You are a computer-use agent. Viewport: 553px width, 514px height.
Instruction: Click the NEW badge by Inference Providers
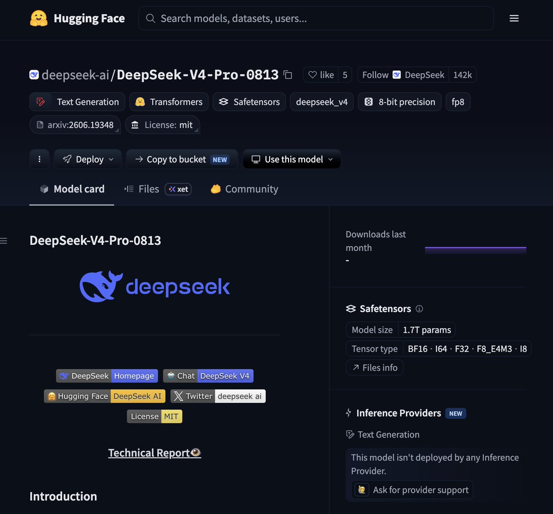coord(456,414)
